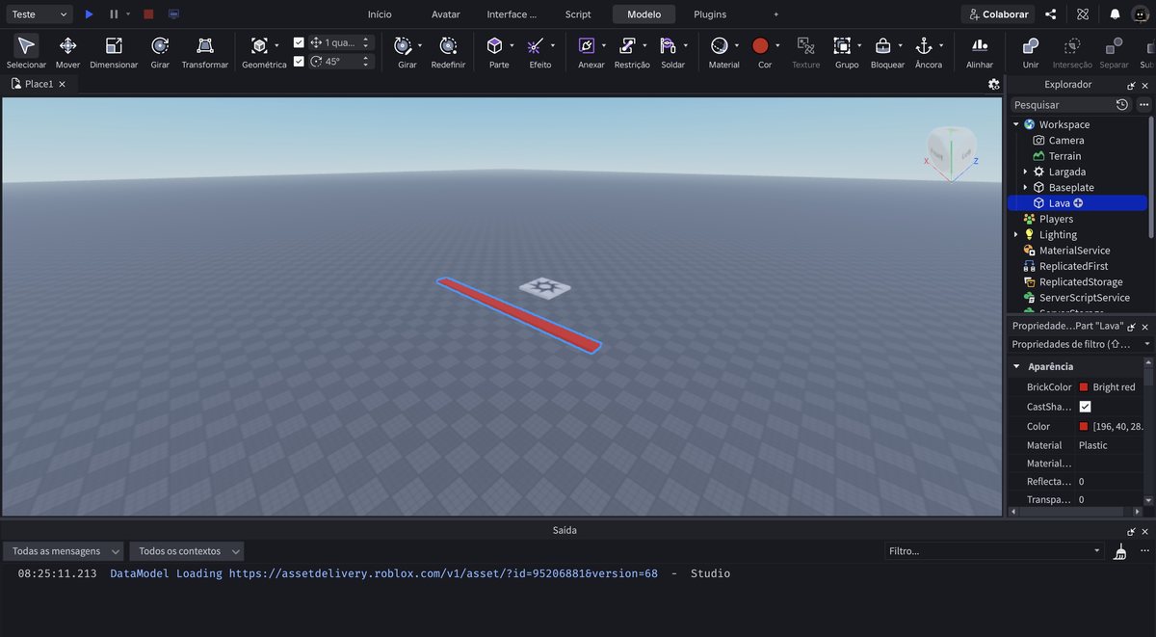The width and height of the screenshot is (1156, 637).
Task: Open the Cor color dropdown arrow
Action: pos(777,45)
